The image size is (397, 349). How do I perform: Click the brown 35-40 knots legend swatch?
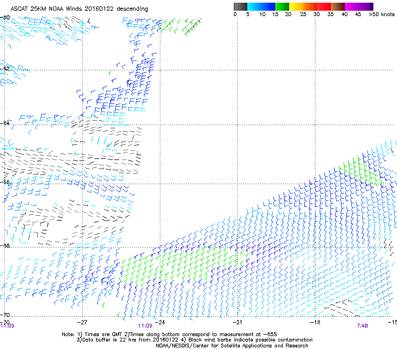point(338,6)
